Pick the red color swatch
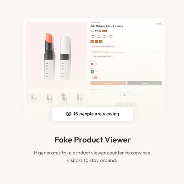Viewport: 184px width, 184px height. click(92, 64)
